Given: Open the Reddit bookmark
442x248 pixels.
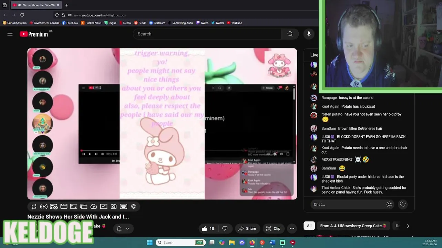Looking at the screenshot, I should 140,23.
